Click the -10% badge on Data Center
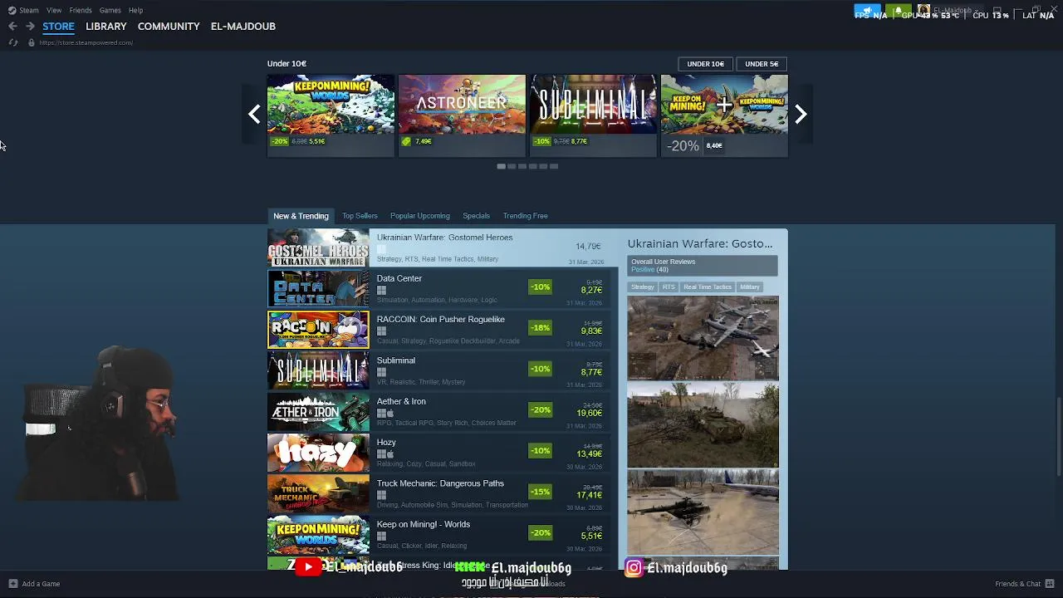Viewport: 1063px width, 598px height. (x=540, y=287)
